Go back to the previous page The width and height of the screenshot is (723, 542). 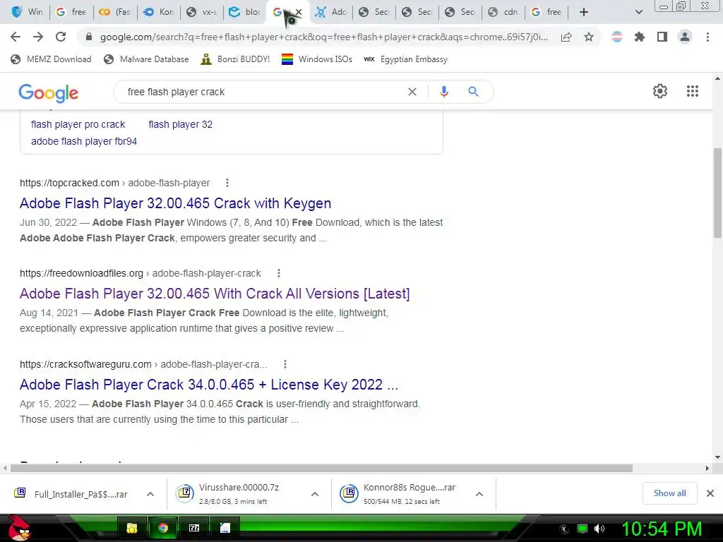[16, 37]
